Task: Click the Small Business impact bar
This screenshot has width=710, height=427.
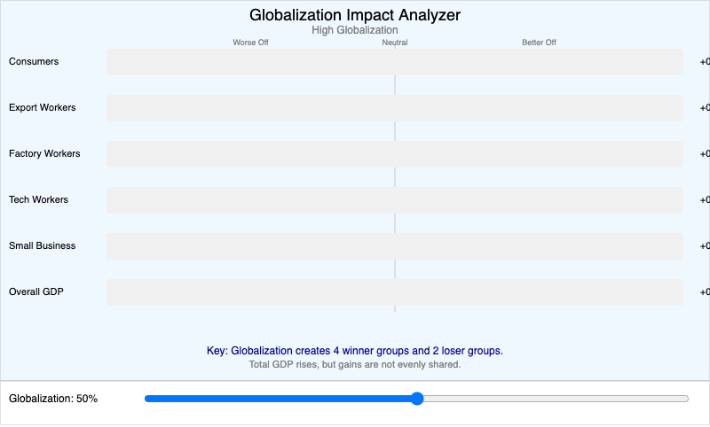Action: point(395,246)
